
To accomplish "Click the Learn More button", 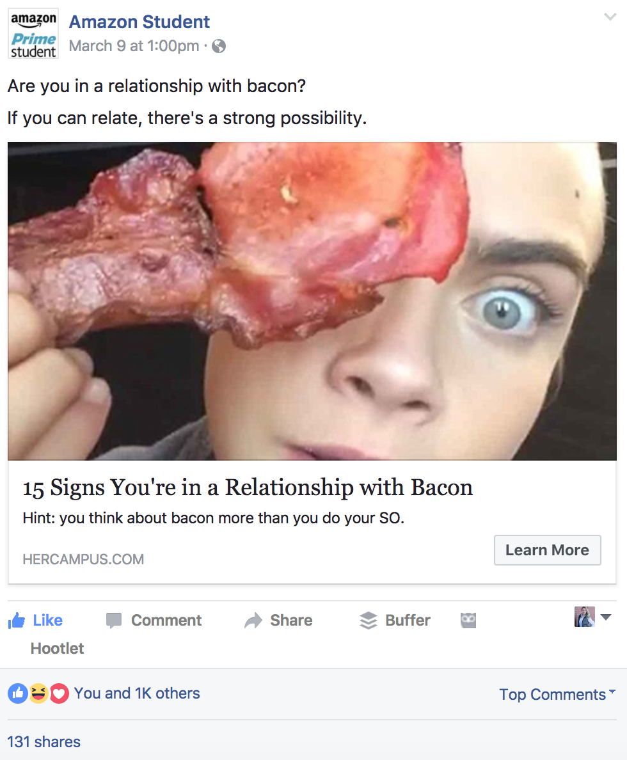I will tap(548, 550).
